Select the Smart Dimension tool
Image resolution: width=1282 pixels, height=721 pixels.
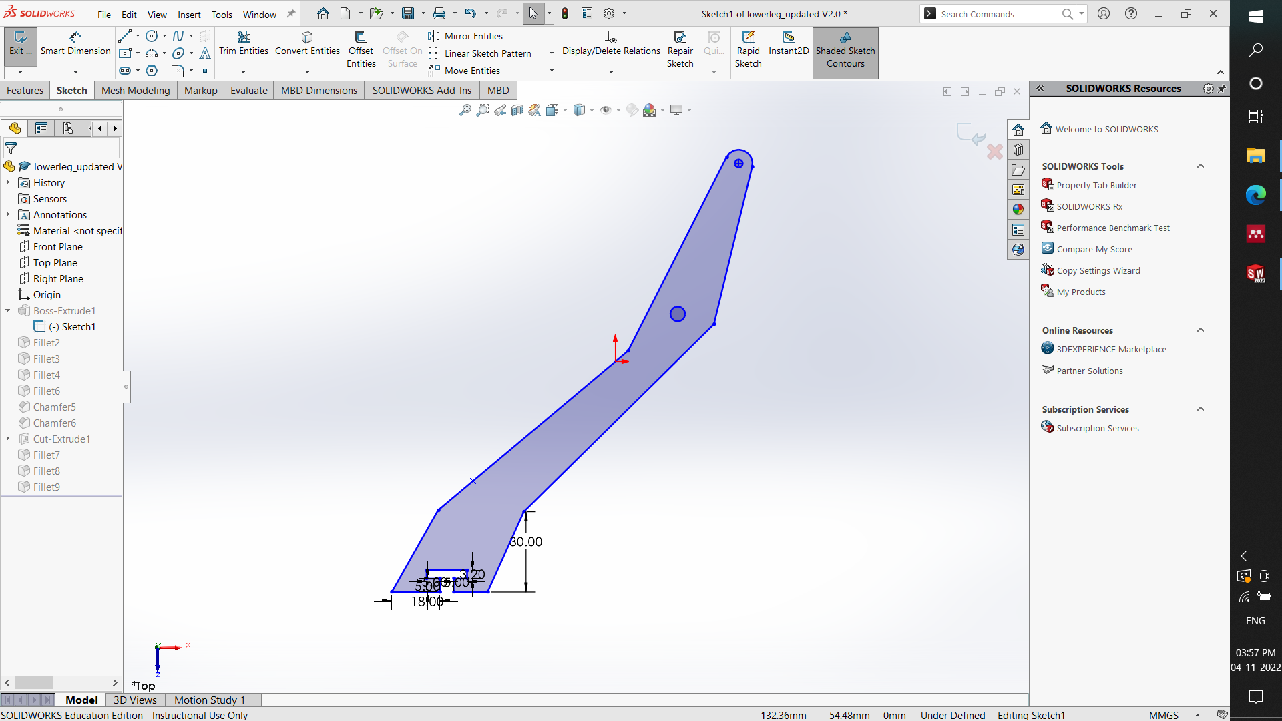(x=75, y=44)
